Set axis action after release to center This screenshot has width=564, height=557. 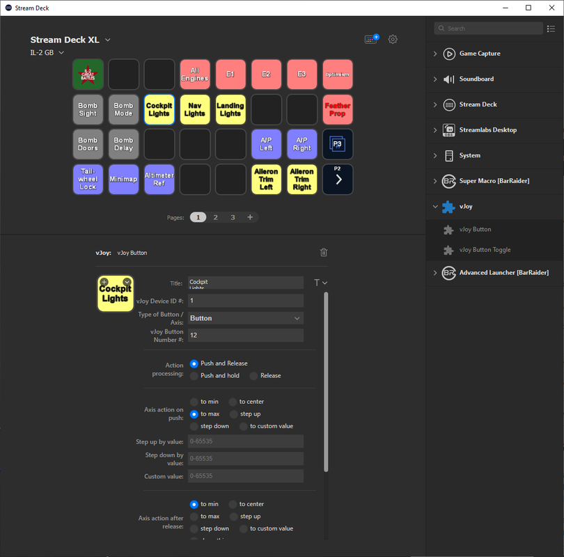233,504
